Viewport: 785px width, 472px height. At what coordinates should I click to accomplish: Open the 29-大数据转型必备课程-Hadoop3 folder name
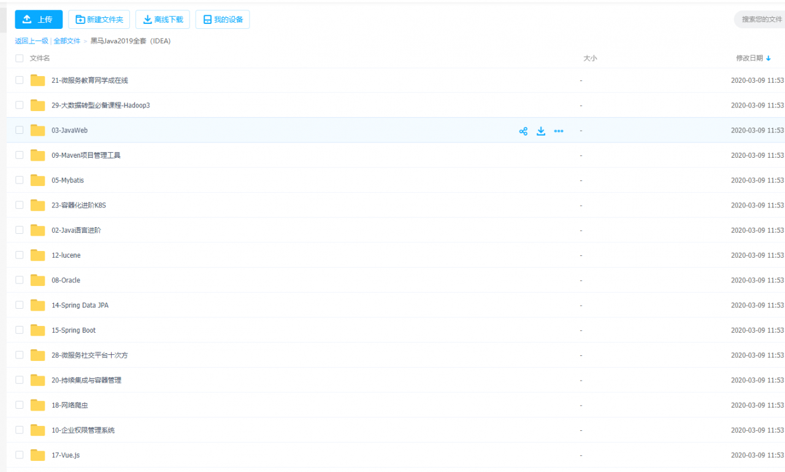click(101, 106)
